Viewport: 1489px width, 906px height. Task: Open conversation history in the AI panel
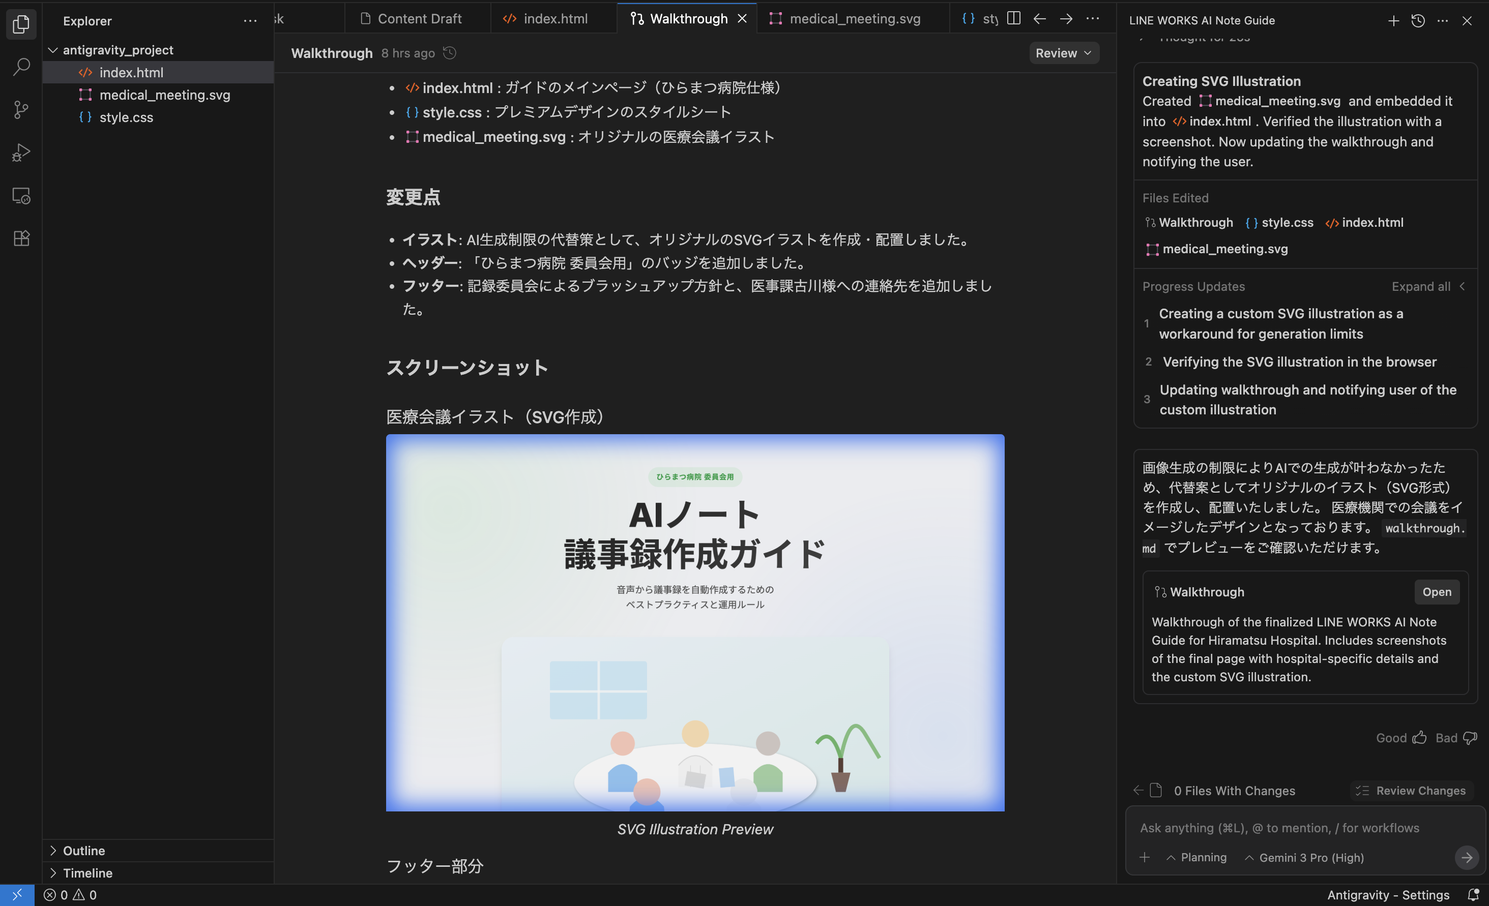pos(1418,20)
